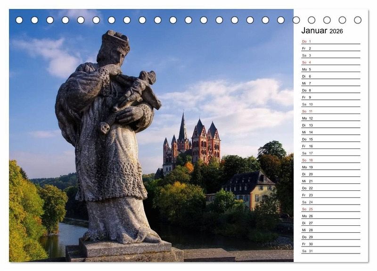Choose the red So 25 Sunday row
377x271 pixels.
point(330,209)
